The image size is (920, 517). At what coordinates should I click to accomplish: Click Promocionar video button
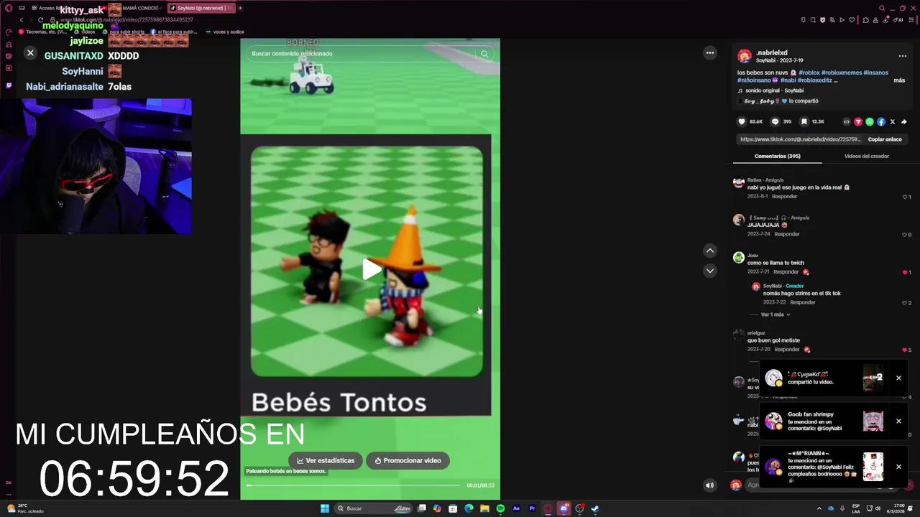(x=408, y=460)
